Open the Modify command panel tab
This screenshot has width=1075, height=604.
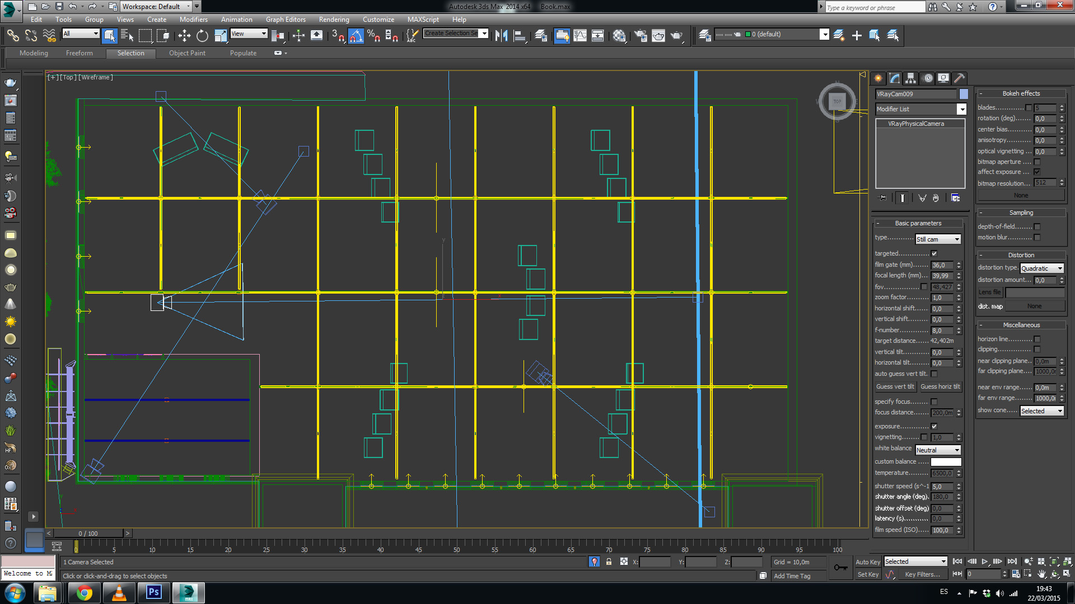tap(895, 78)
